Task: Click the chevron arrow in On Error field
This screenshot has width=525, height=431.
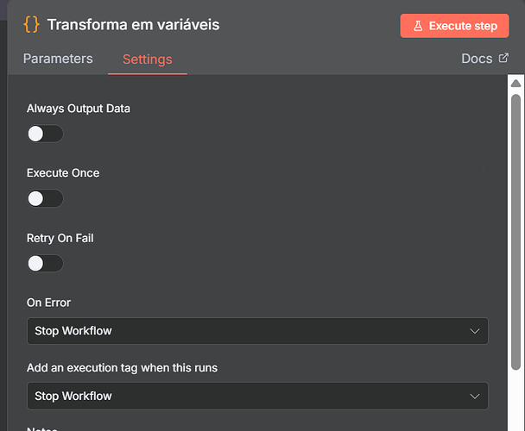Action: click(x=474, y=331)
